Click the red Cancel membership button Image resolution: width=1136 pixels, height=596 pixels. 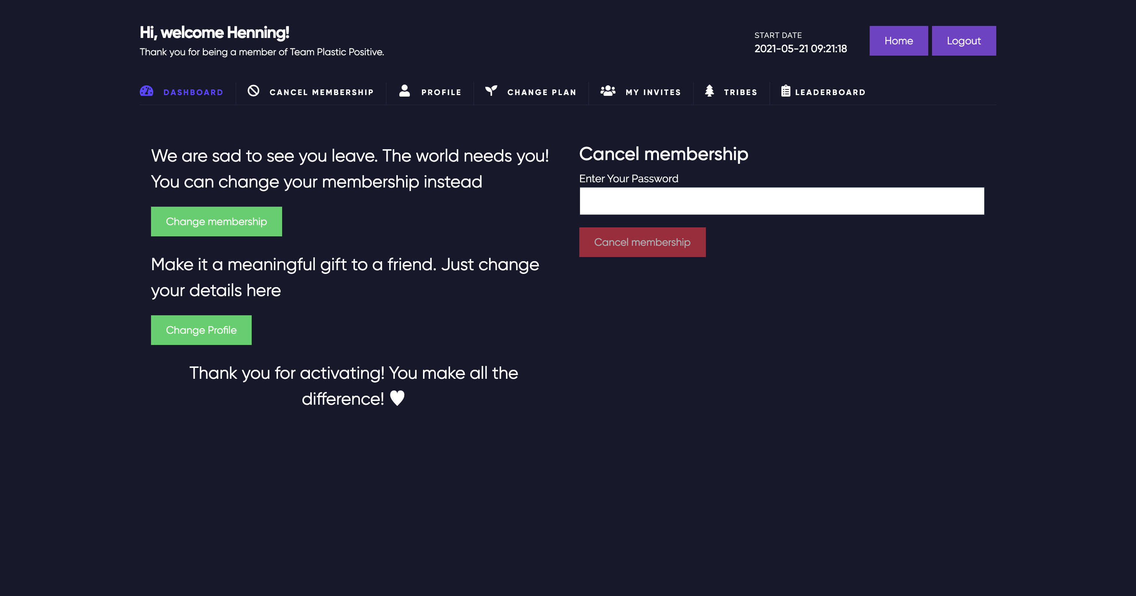pyautogui.click(x=642, y=242)
